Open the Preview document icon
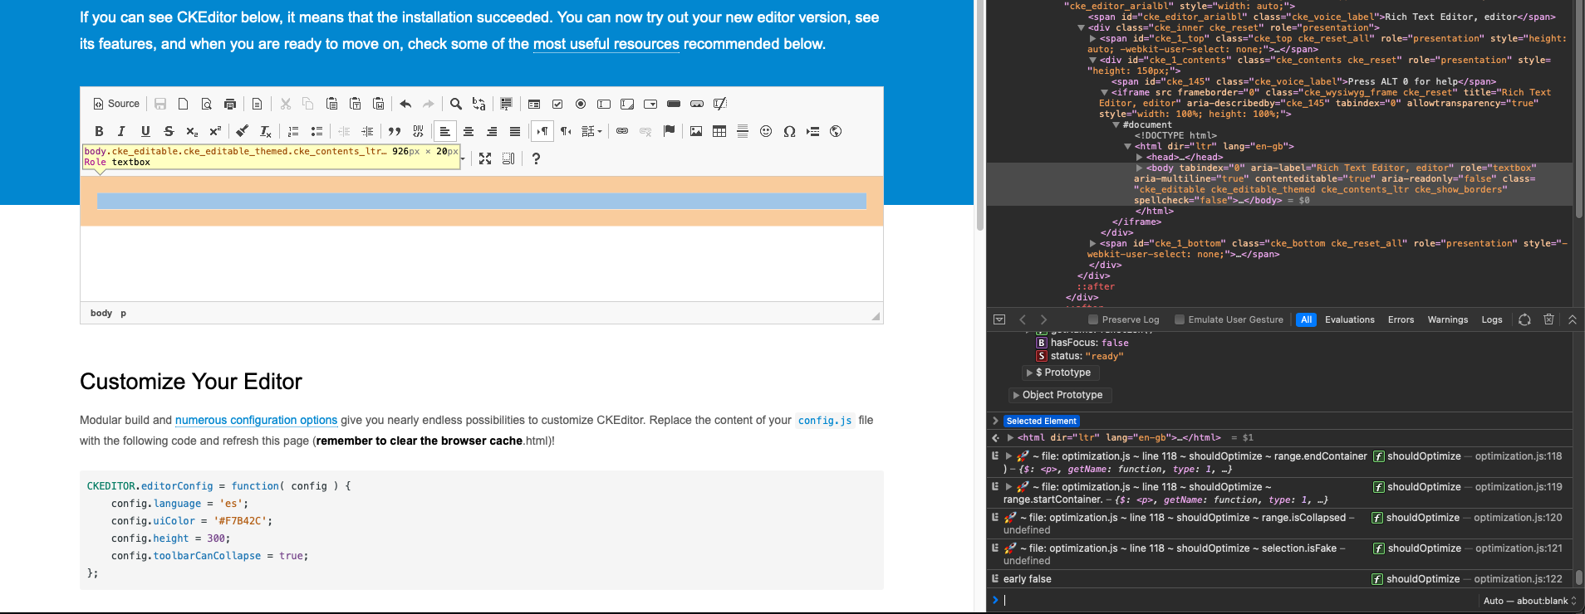 point(206,104)
